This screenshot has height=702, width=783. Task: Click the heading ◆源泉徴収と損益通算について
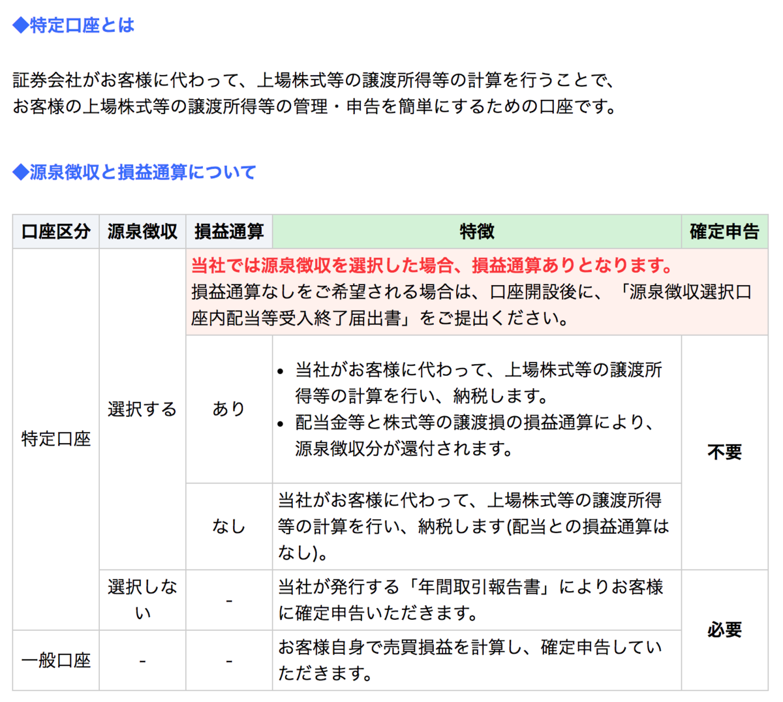tap(134, 172)
